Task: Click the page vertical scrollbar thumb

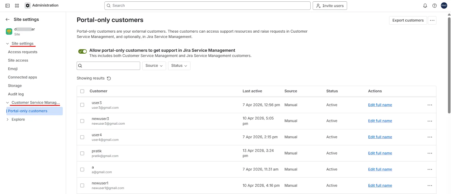Action: coord(449,65)
